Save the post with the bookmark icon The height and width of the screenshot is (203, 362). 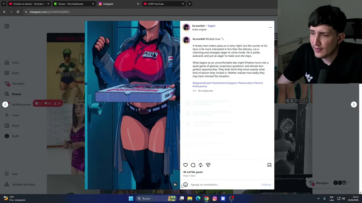(x=269, y=165)
